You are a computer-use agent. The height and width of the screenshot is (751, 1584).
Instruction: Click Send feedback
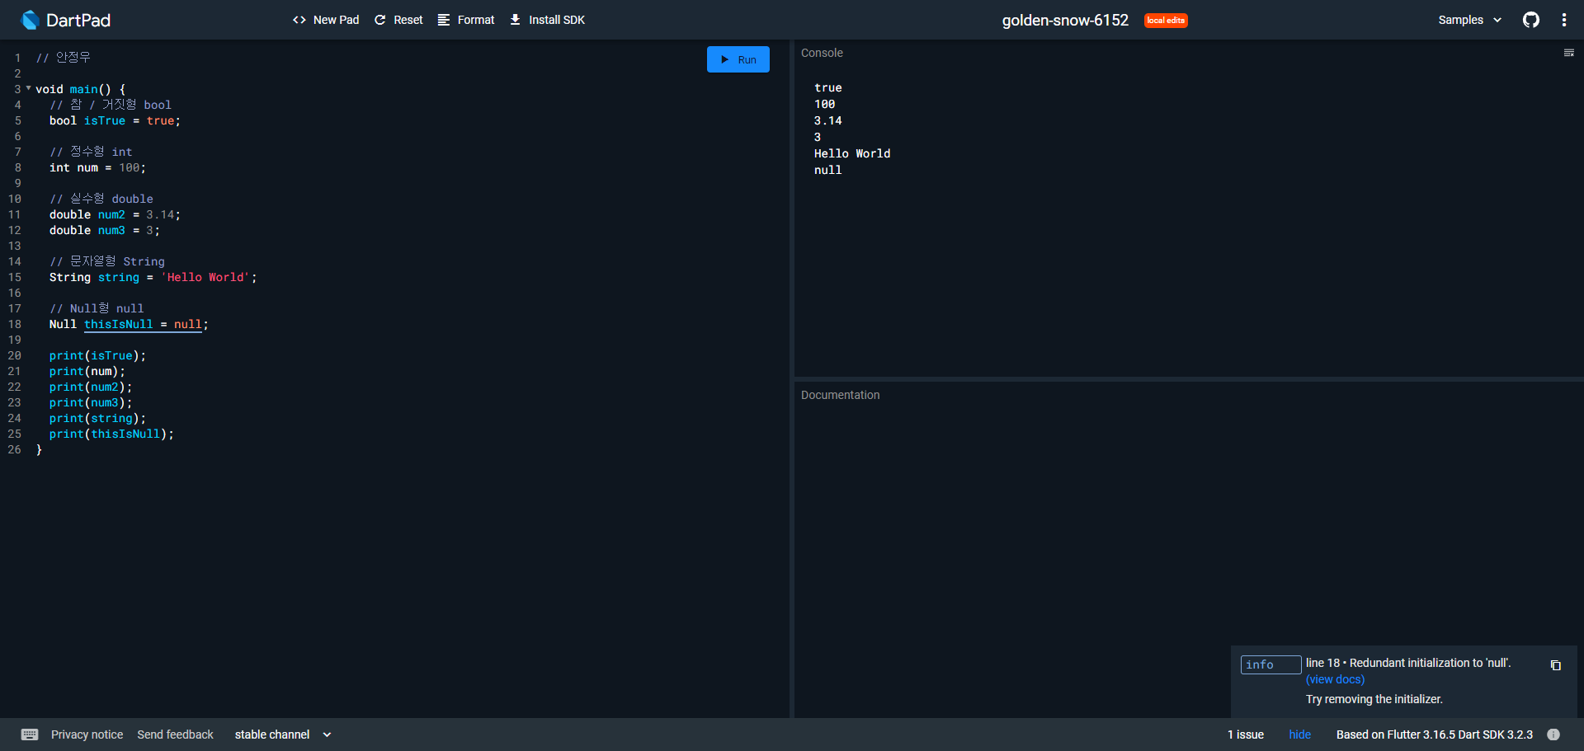point(175,735)
